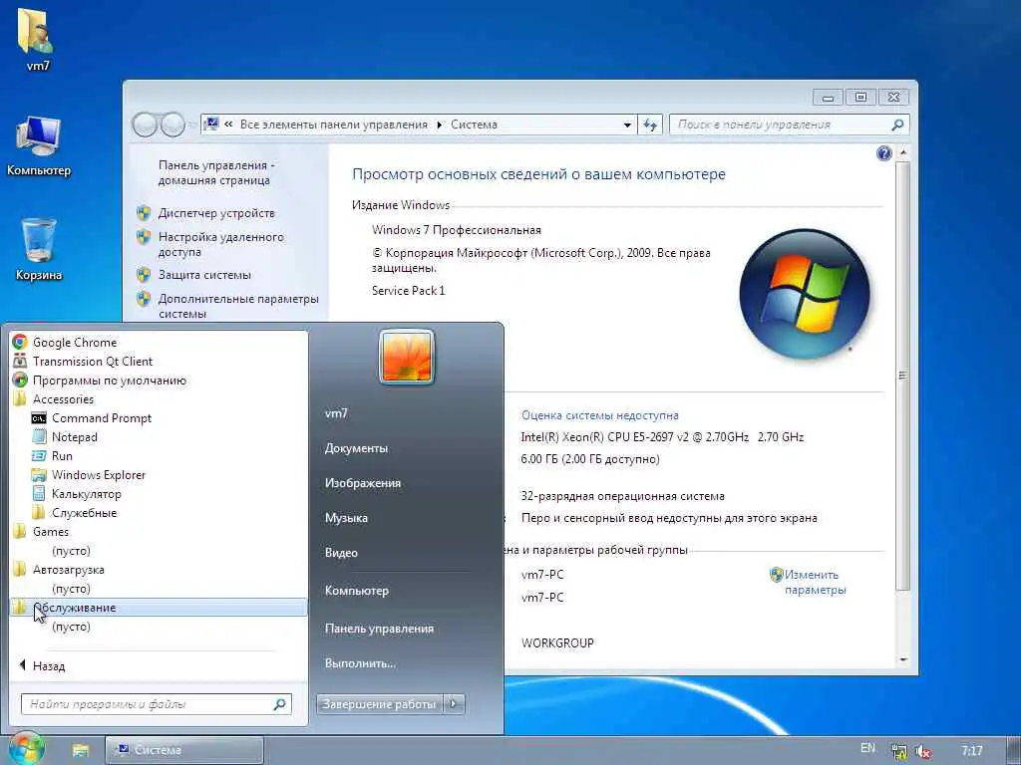1021x765 pixels.
Task: Open Документы from Start menu
Action: click(x=356, y=448)
